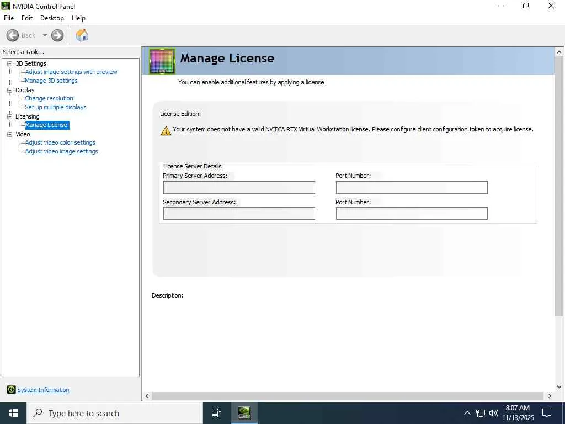Screen dimensions: 565x424
Task: Open the File menu
Action: (x=9, y=18)
